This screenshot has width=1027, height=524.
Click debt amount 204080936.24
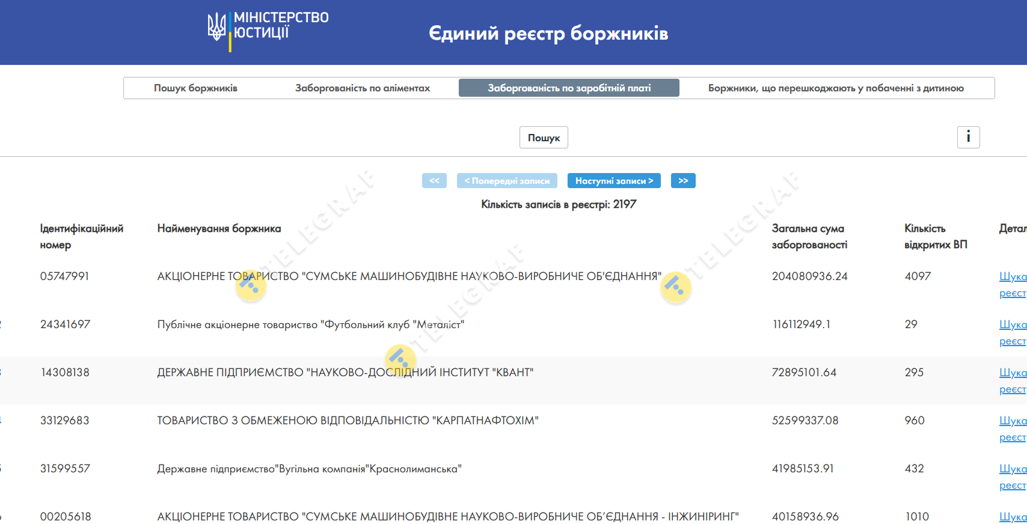click(x=810, y=276)
